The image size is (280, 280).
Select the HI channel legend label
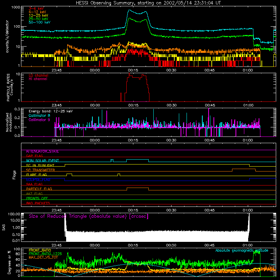tap(38, 79)
